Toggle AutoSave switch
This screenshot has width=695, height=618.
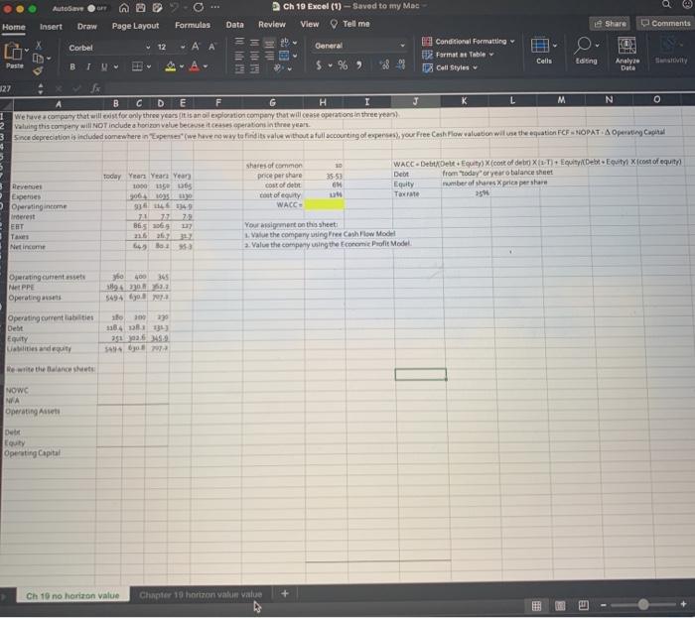point(96,8)
